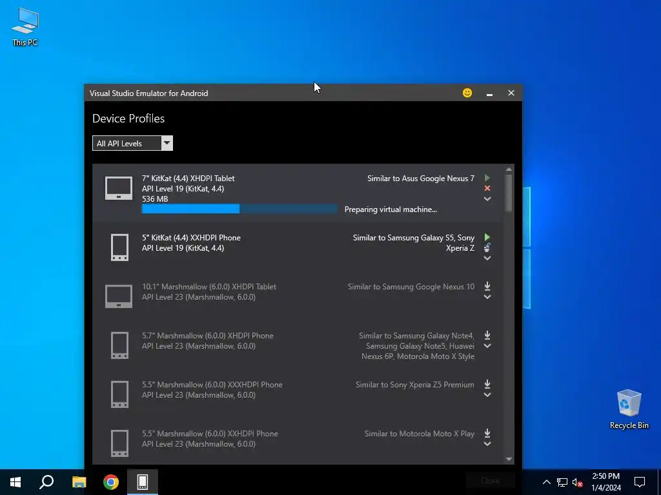The image size is (661, 495).
Task: Launch the 5" KitKat XXHDPI Phone emulator
Action: [487, 237]
